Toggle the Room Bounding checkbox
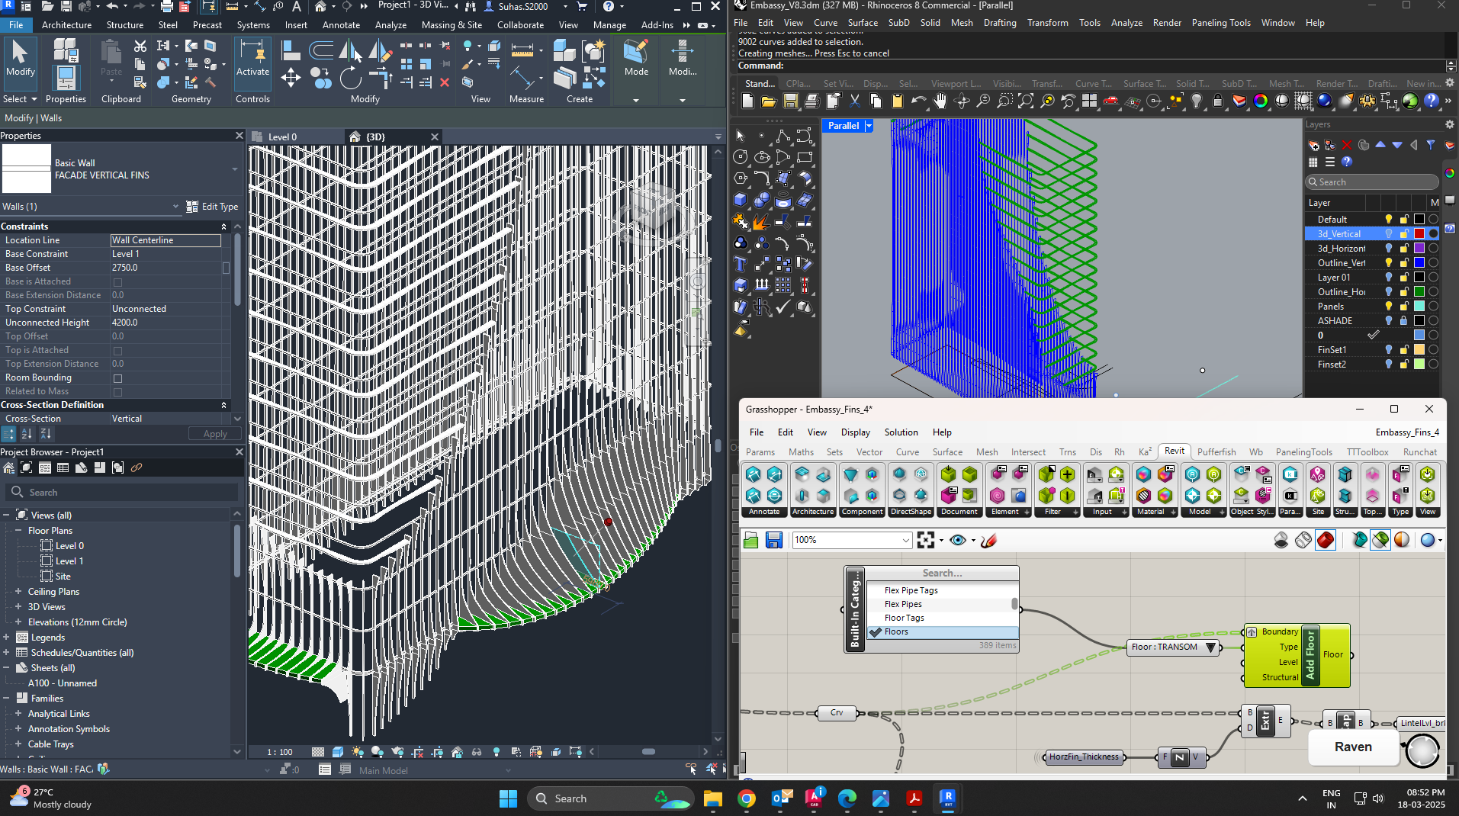The height and width of the screenshot is (816, 1459). pos(117,378)
